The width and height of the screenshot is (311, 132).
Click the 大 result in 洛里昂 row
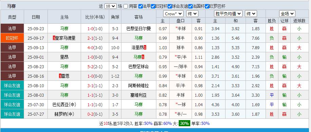pyautogui.click(x=299, y=48)
